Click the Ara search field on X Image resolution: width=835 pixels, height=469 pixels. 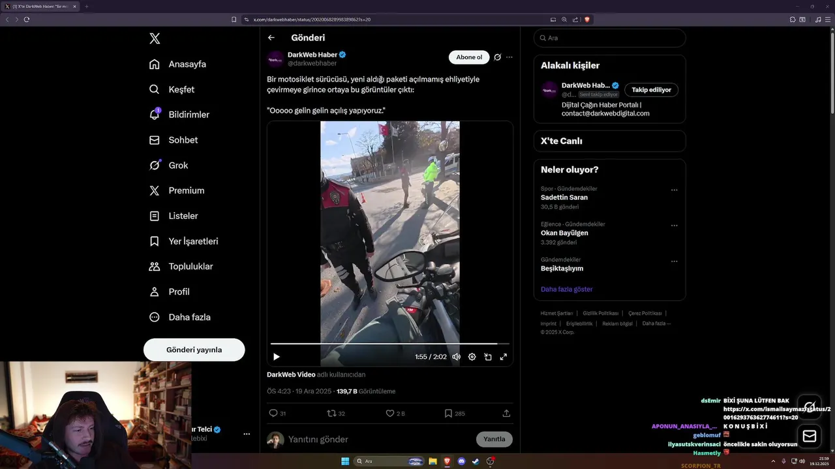(x=610, y=38)
